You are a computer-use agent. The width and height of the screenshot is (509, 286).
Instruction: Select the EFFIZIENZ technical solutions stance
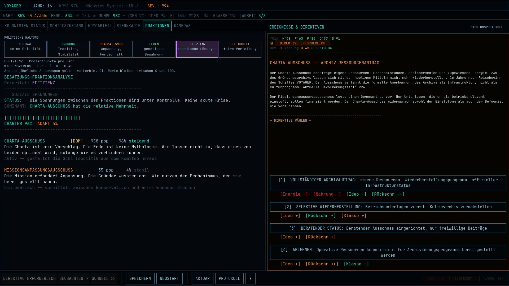coord(197,49)
